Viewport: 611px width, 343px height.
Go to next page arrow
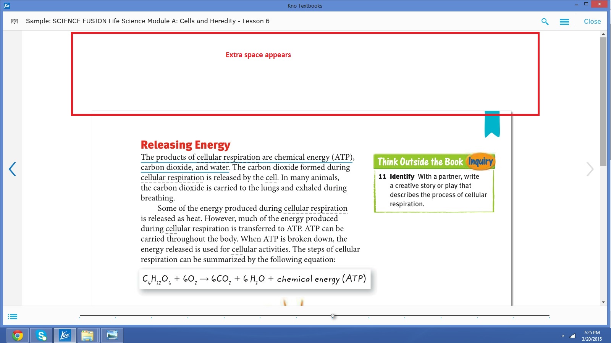590,169
